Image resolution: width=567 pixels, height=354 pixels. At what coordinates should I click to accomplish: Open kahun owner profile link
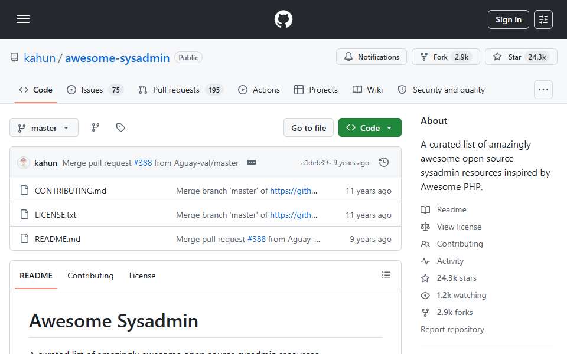pyautogui.click(x=40, y=58)
